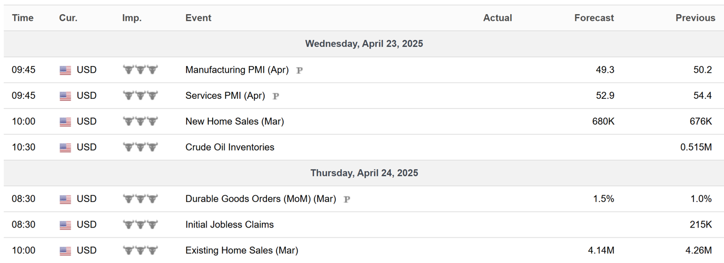Click the Forecast column header

[594, 18]
